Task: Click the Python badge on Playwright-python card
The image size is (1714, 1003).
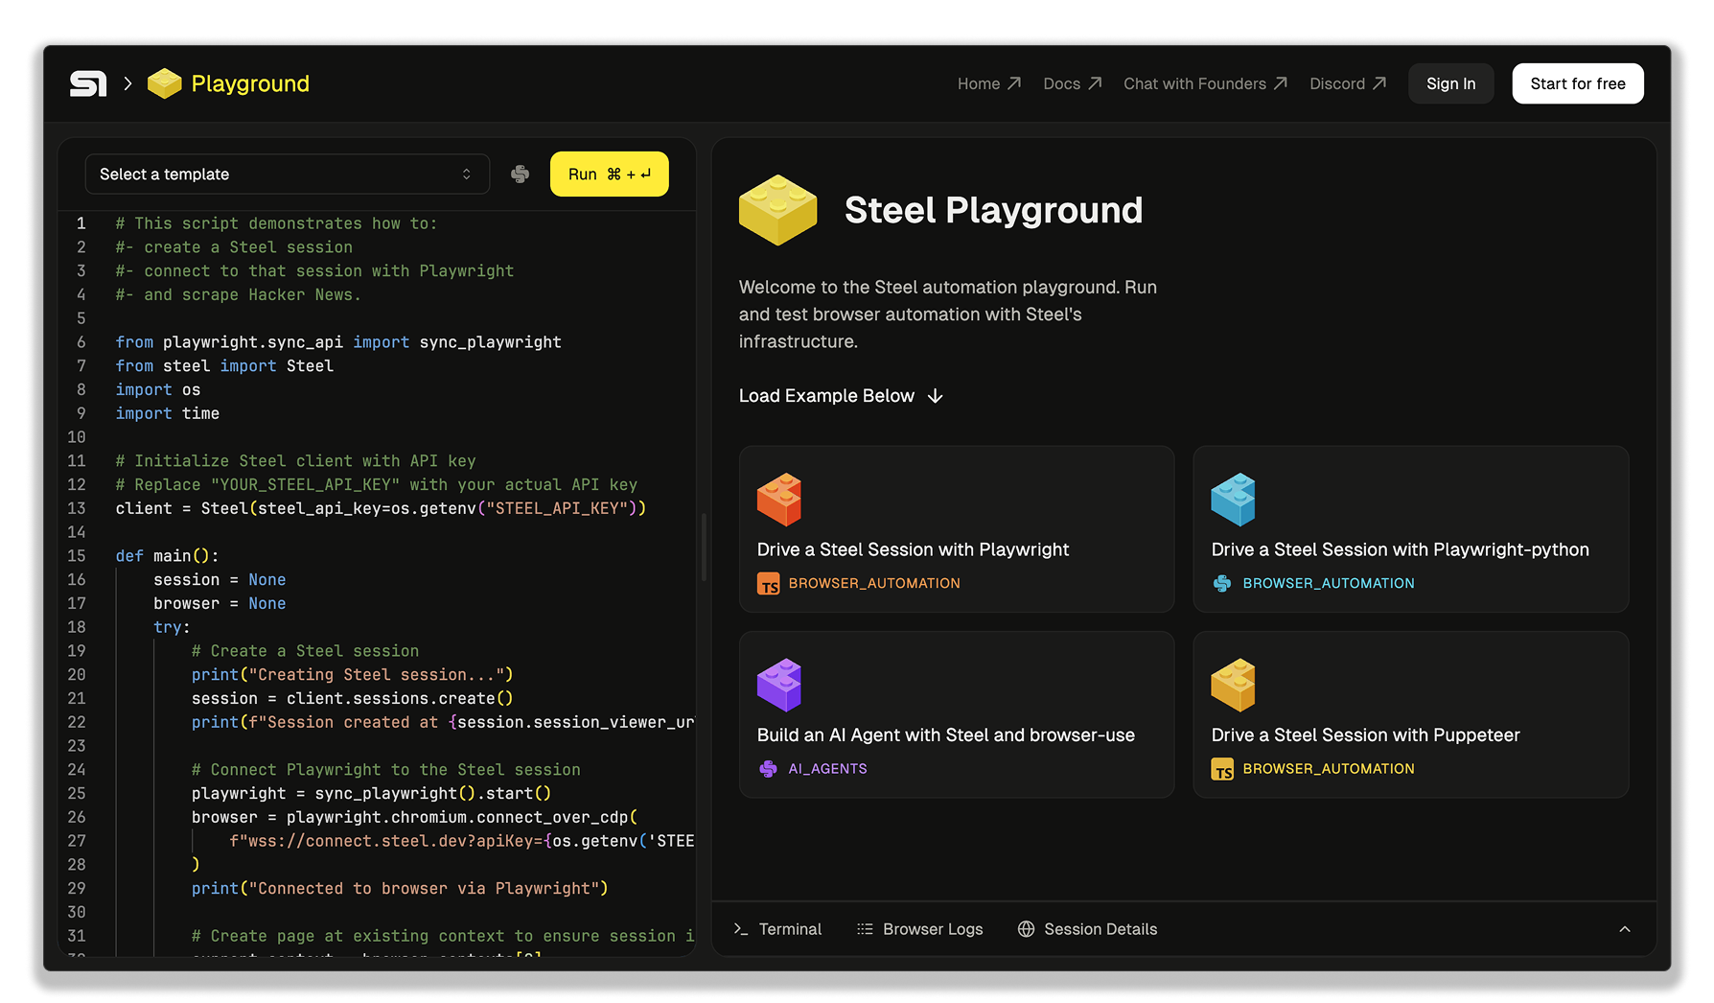Action: pos(1222,583)
